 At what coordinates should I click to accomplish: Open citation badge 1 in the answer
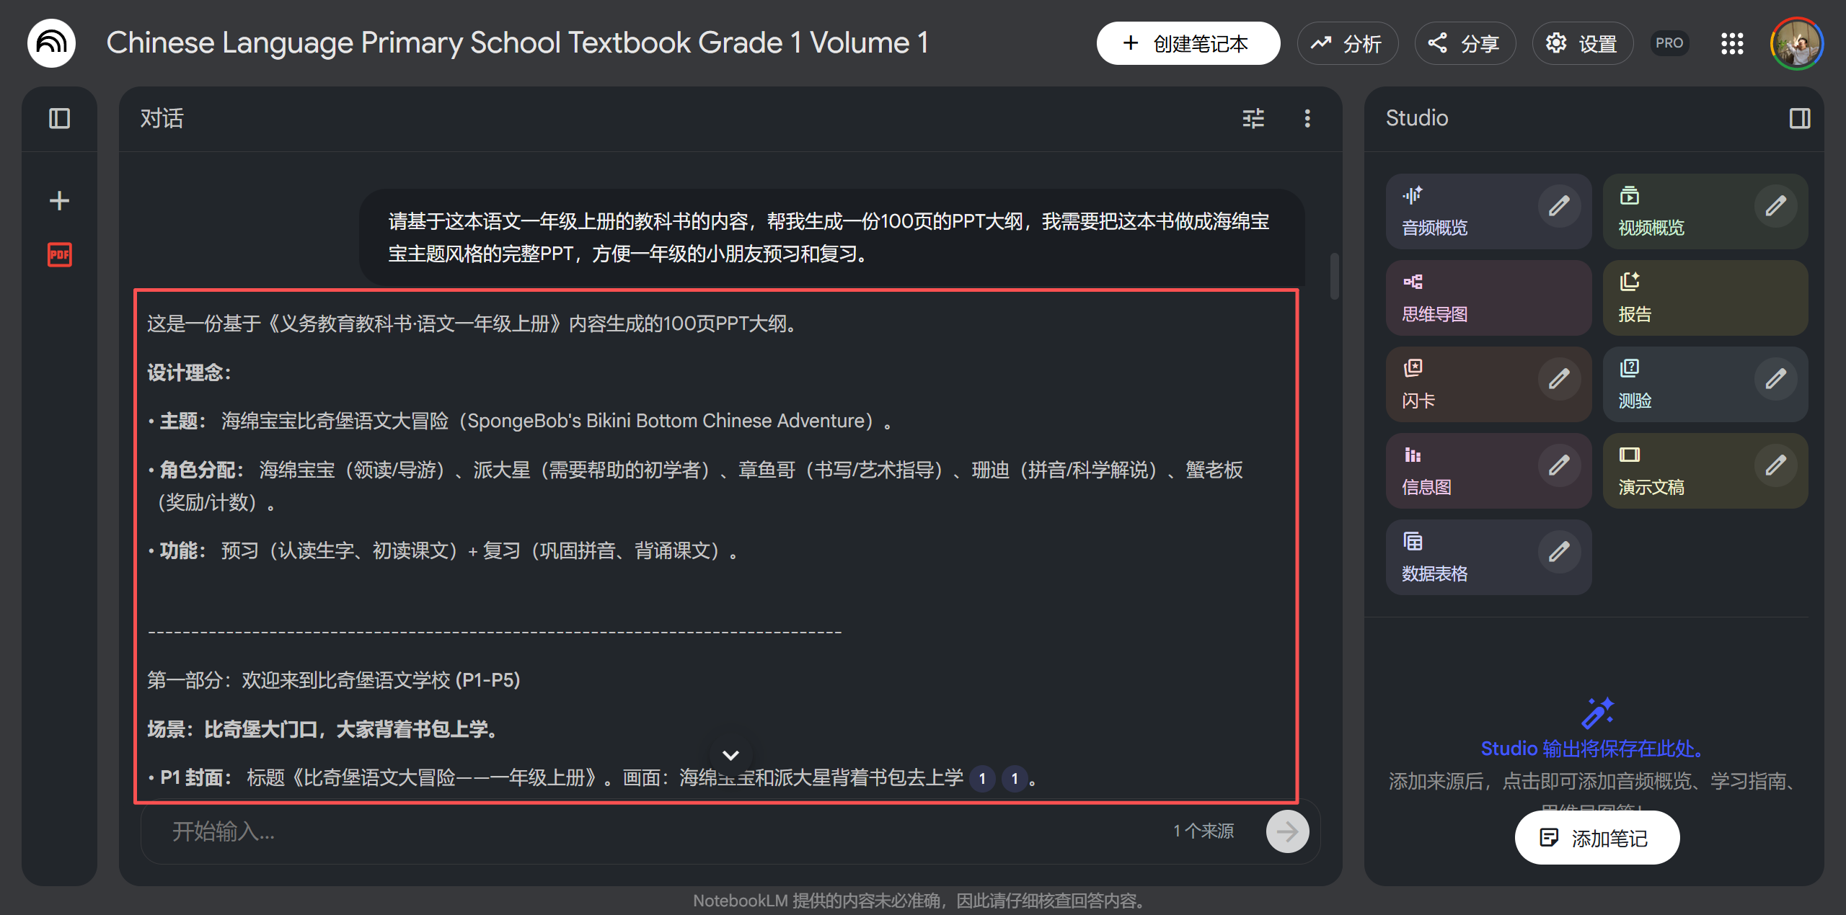pyautogui.click(x=982, y=778)
